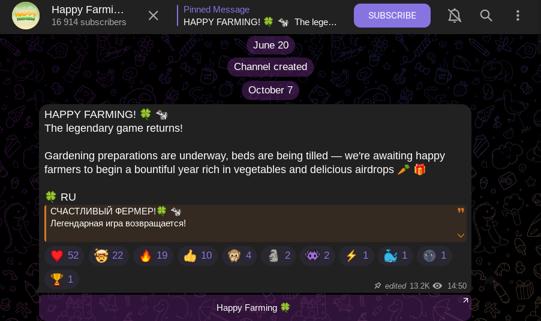Image resolution: width=541 pixels, height=321 pixels.
Task: React with the see-no-evil monkey emoji
Action: pos(239,256)
